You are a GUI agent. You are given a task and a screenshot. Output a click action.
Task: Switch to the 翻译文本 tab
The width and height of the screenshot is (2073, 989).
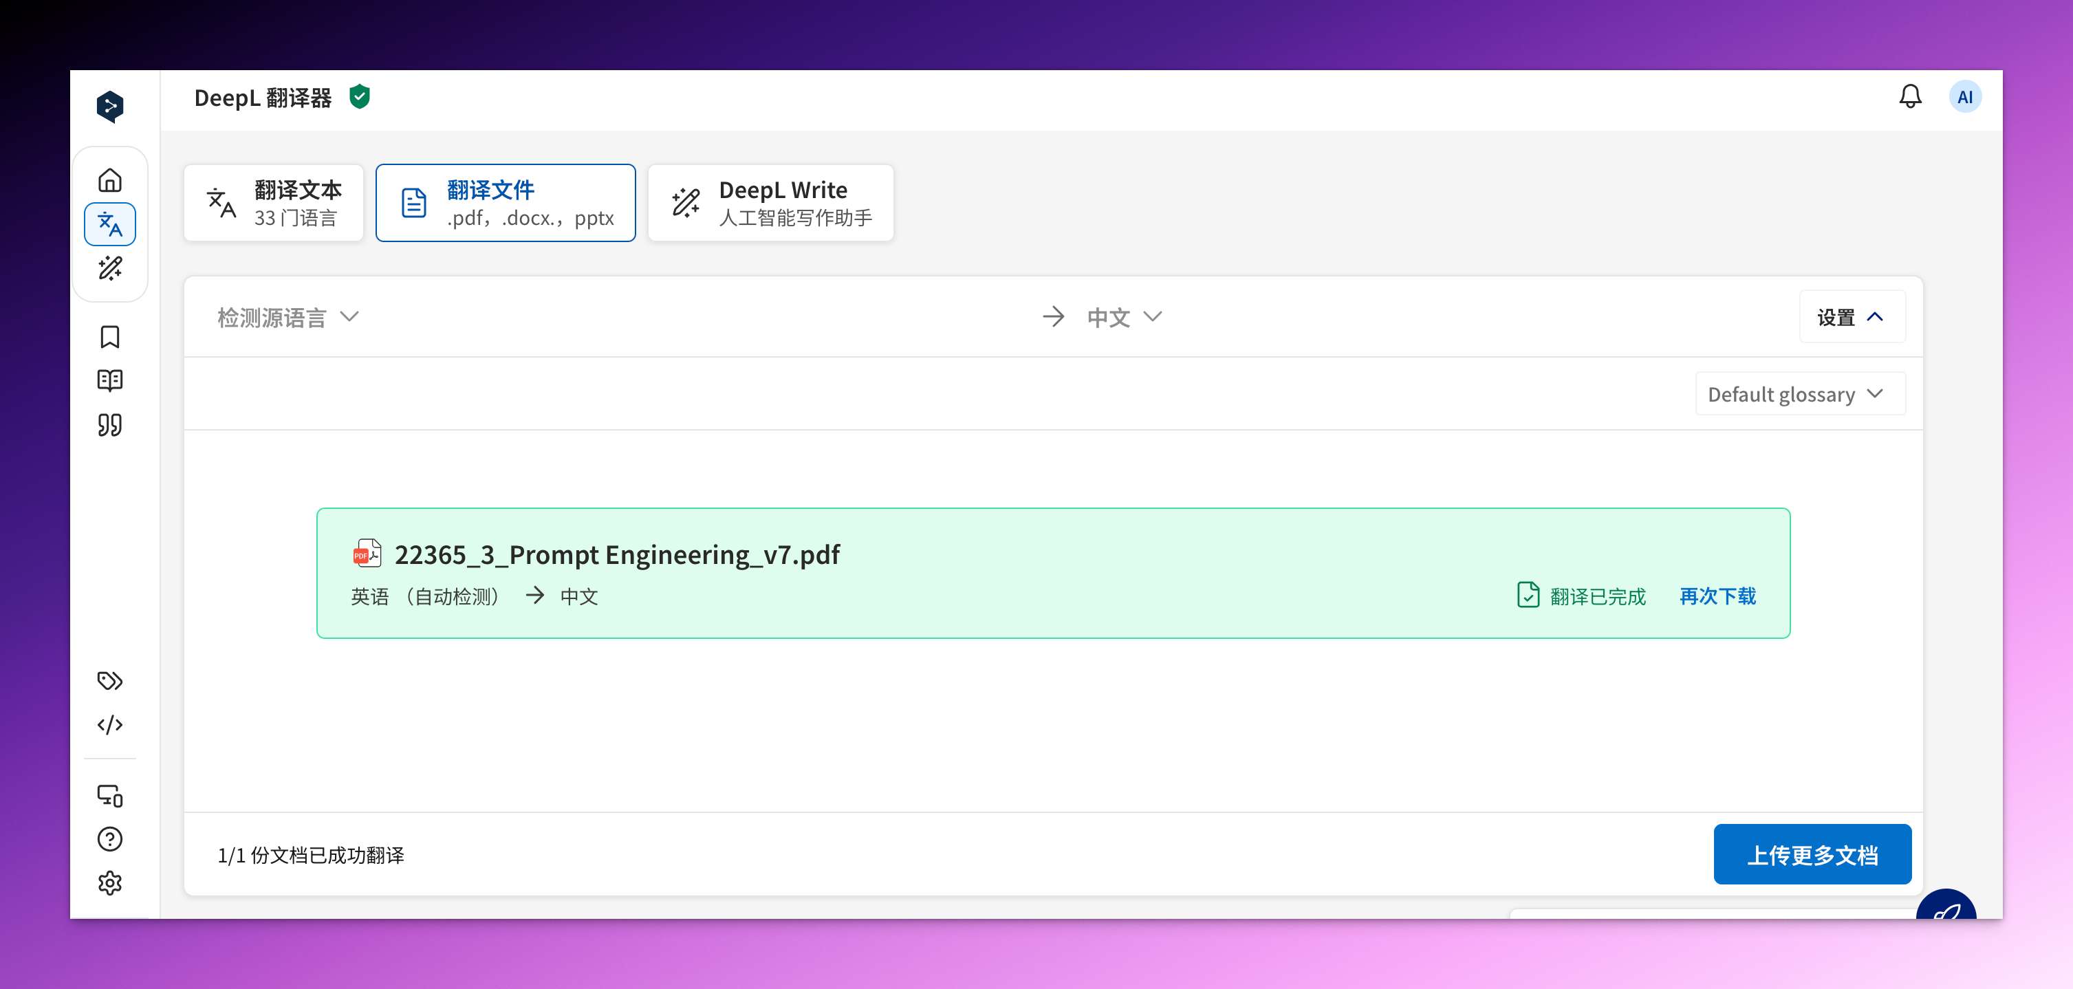(x=274, y=203)
